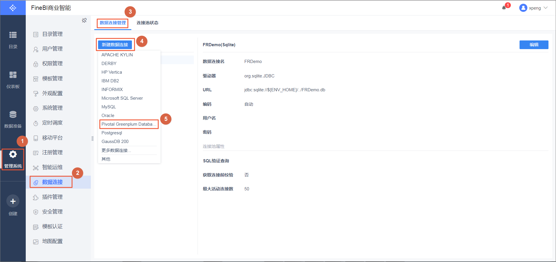
Task: Unpin the sidebar with the pin icon
Action: click(84, 20)
